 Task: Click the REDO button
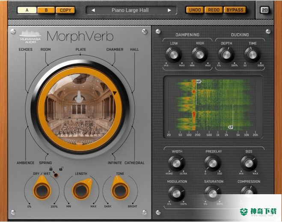click(214, 10)
